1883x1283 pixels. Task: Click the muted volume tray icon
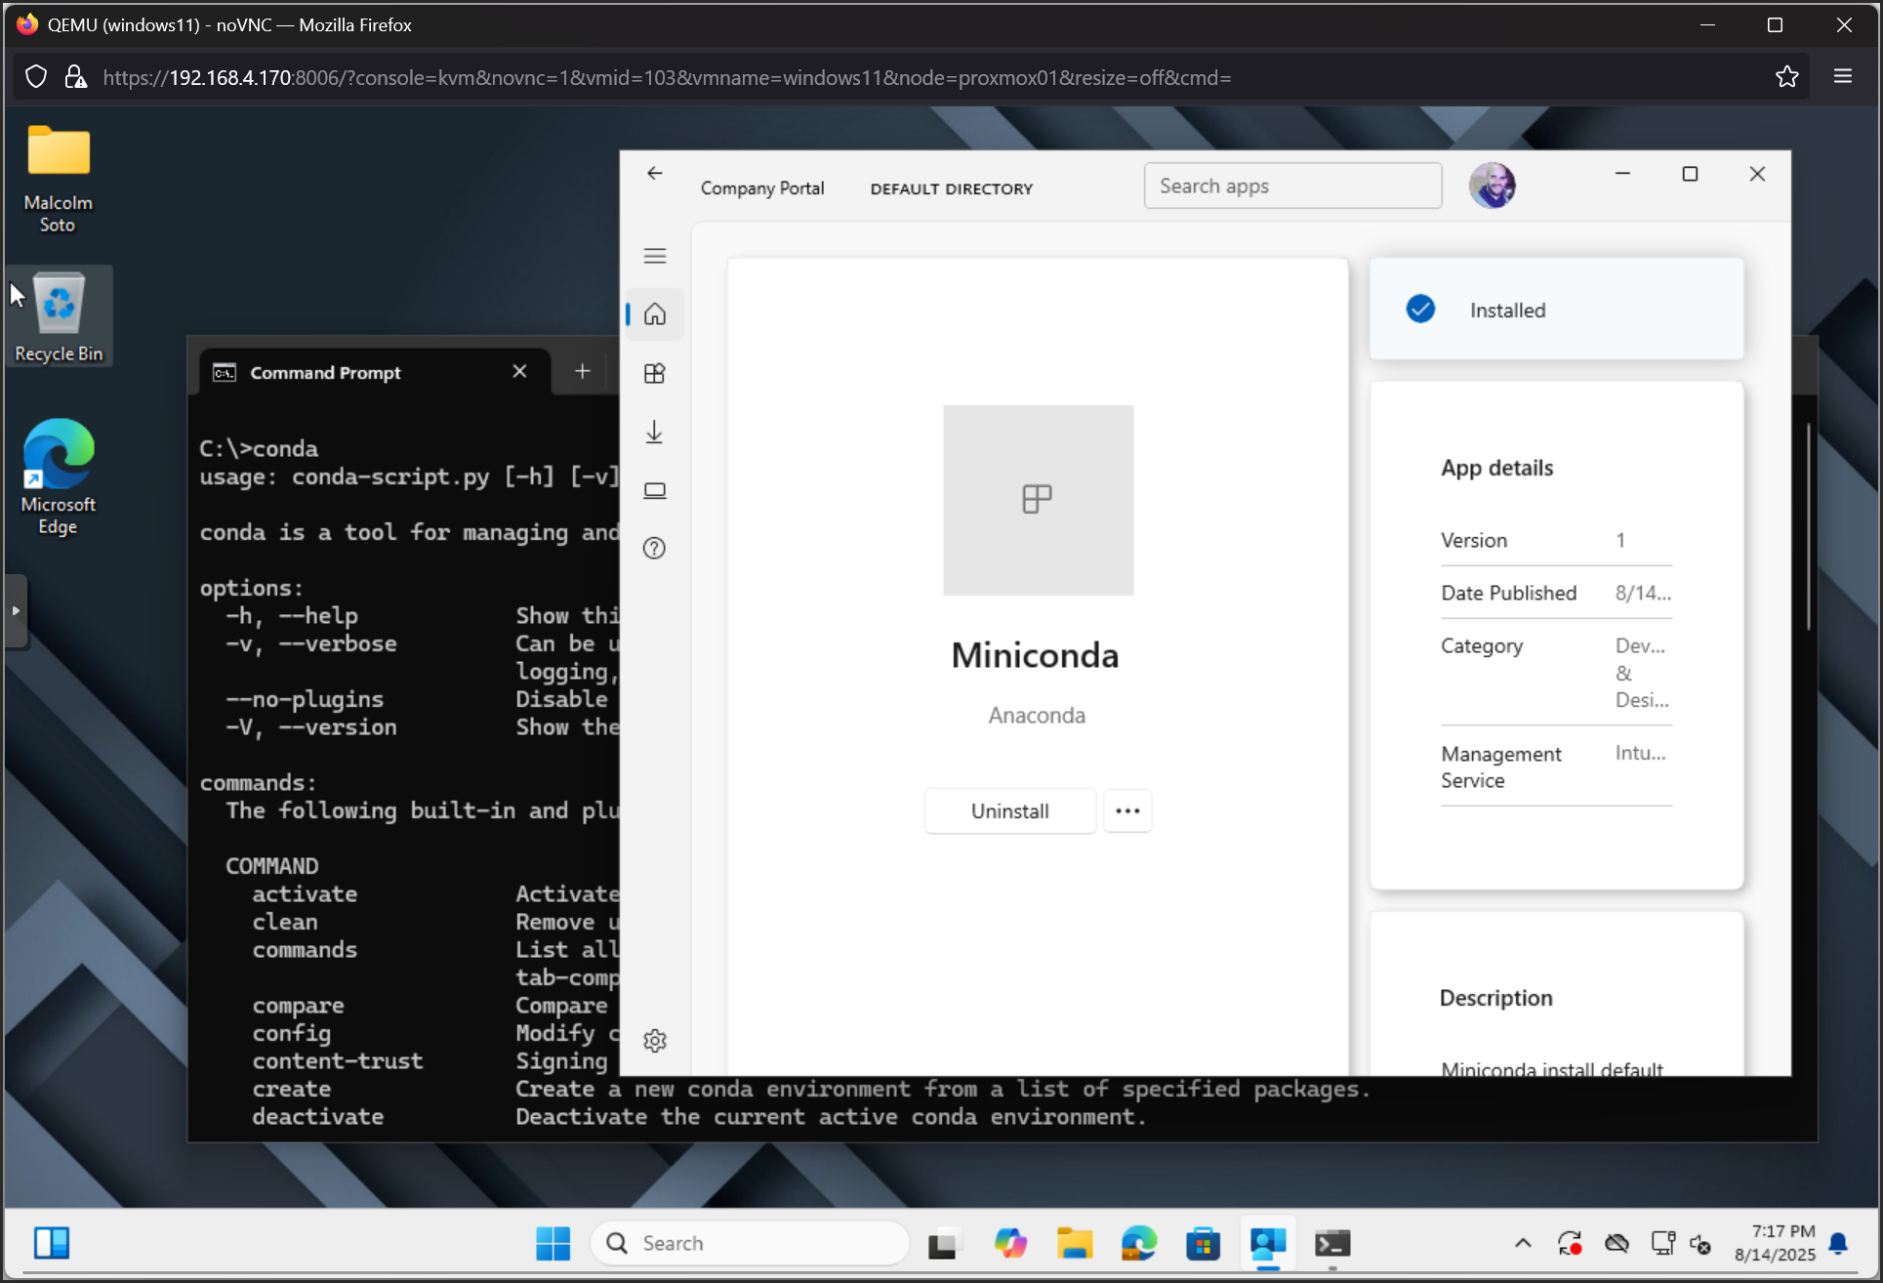click(1700, 1243)
